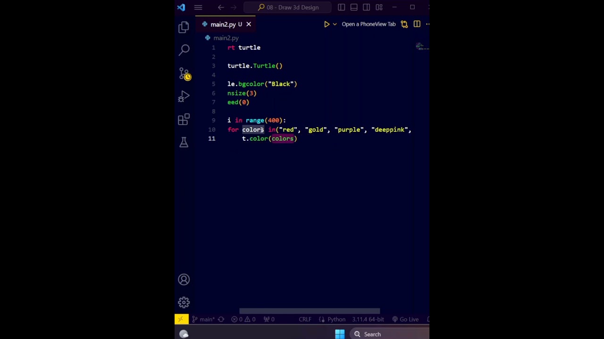Click the VS Code logo icon
The image size is (604, 339).
(x=181, y=7)
